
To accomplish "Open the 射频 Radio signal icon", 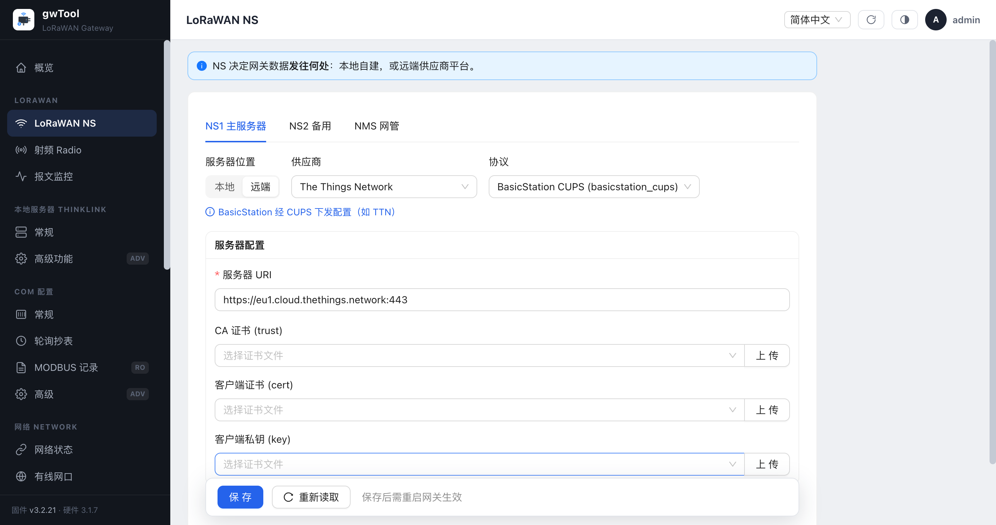I will 21,149.
